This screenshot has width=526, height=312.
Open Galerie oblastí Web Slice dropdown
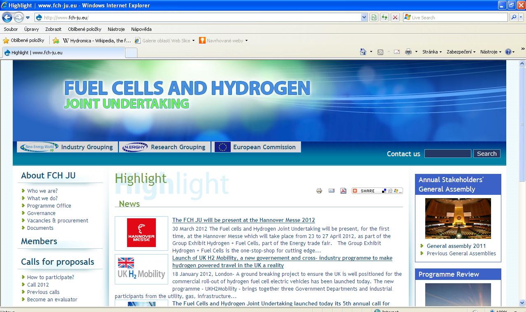(x=165, y=41)
